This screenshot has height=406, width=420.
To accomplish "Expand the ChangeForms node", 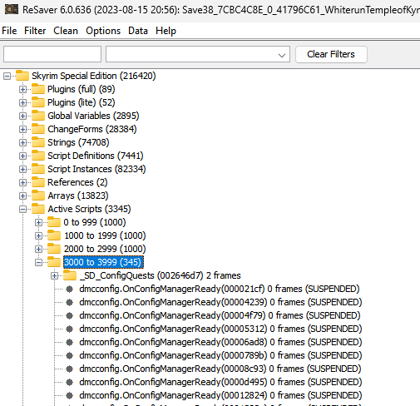I will 22,129.
